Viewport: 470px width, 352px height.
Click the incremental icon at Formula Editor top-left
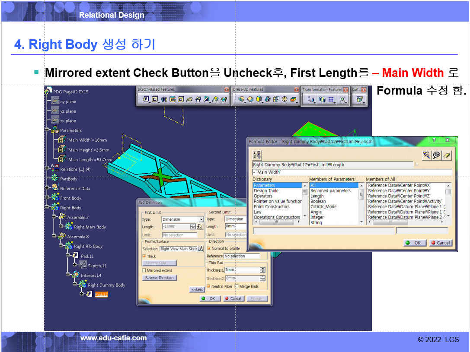258,155
